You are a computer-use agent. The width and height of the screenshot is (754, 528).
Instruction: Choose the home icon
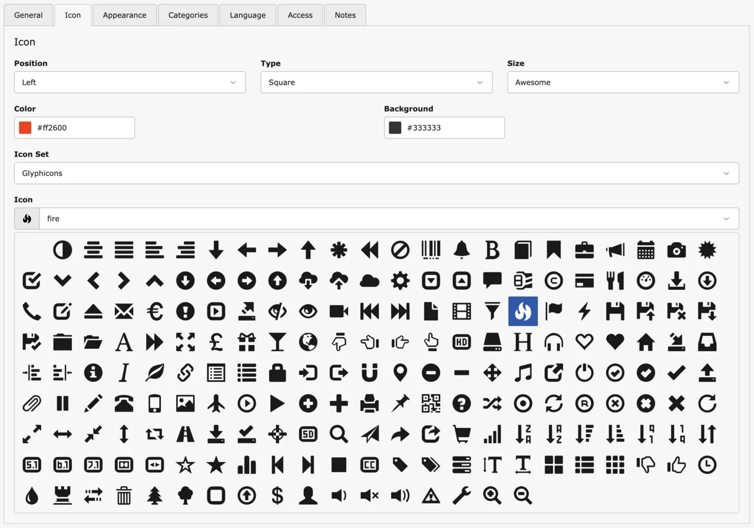pyautogui.click(x=646, y=342)
